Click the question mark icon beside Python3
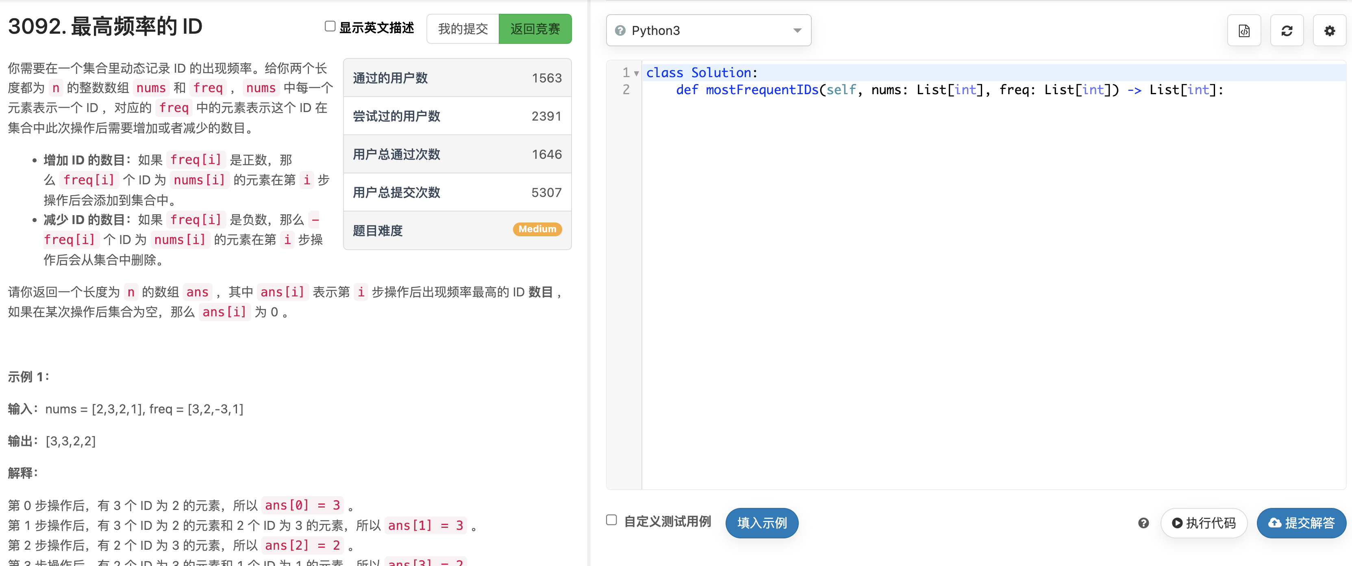The image size is (1352, 566). tap(620, 31)
